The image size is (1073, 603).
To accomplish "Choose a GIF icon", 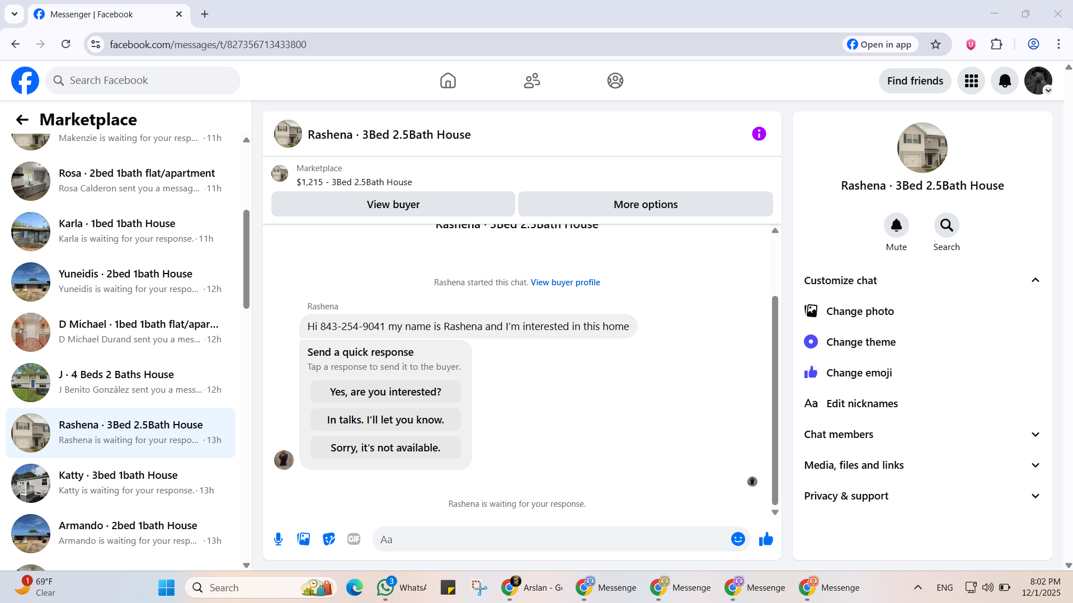I will 354,539.
